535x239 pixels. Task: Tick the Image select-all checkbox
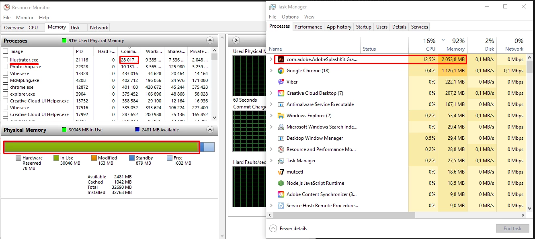point(6,51)
